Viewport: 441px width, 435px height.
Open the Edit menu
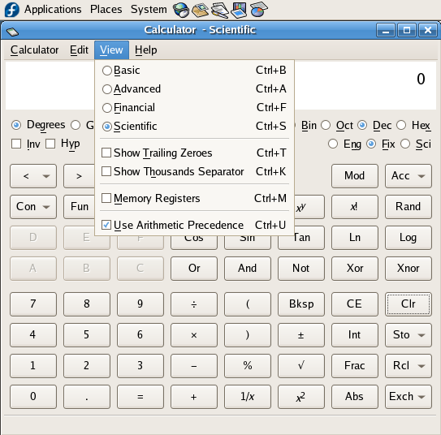79,50
